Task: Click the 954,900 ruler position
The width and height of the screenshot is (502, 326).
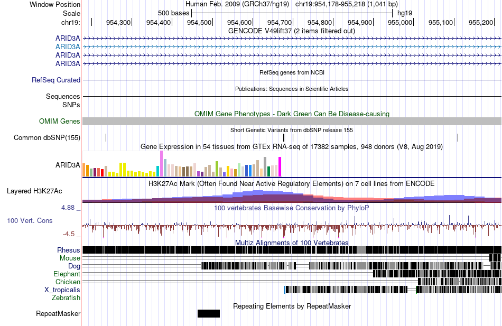Action: point(360,22)
